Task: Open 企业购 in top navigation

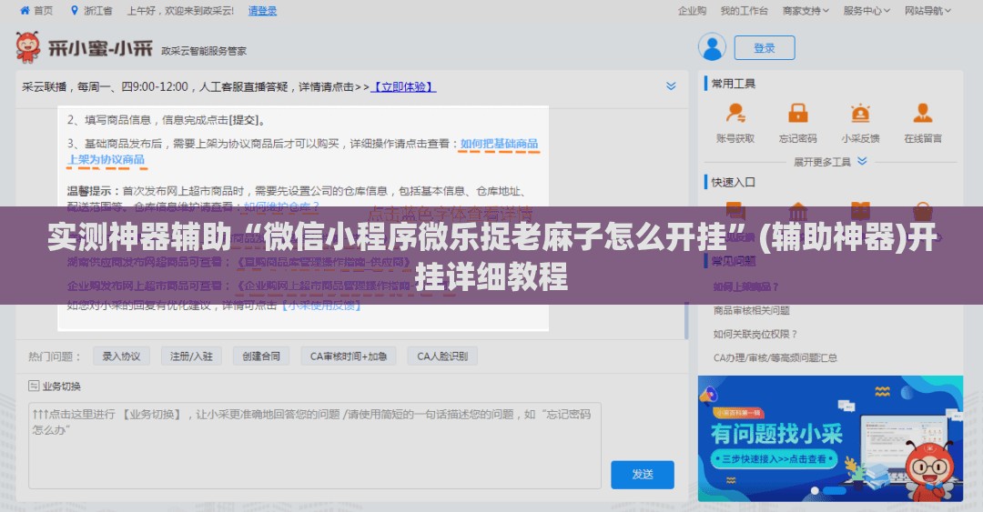Action: tap(692, 11)
